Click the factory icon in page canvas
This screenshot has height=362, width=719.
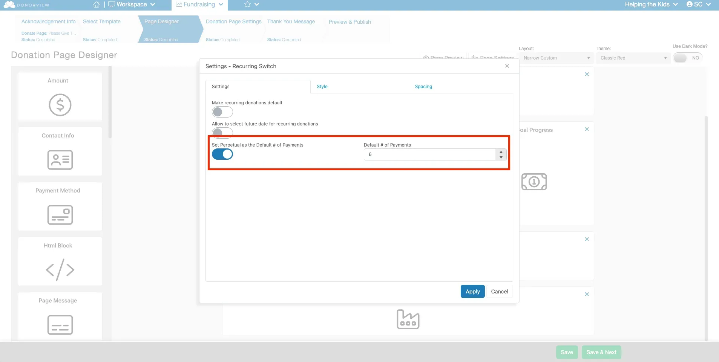coord(408,319)
